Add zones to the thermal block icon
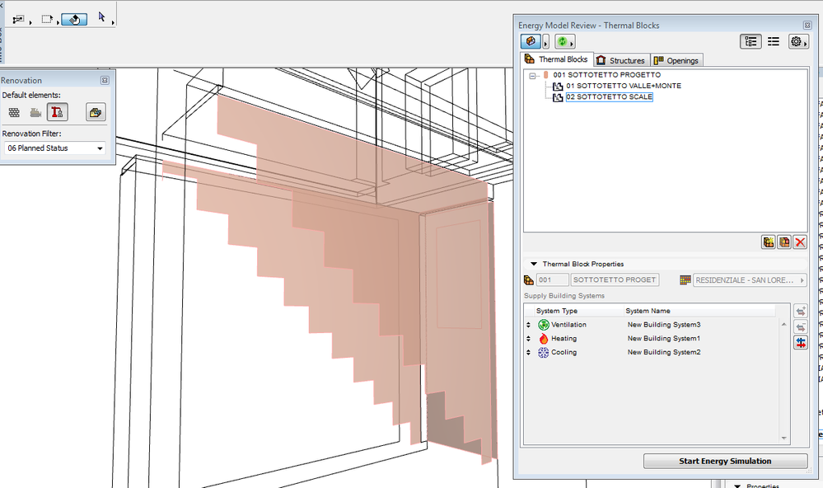 click(x=784, y=242)
